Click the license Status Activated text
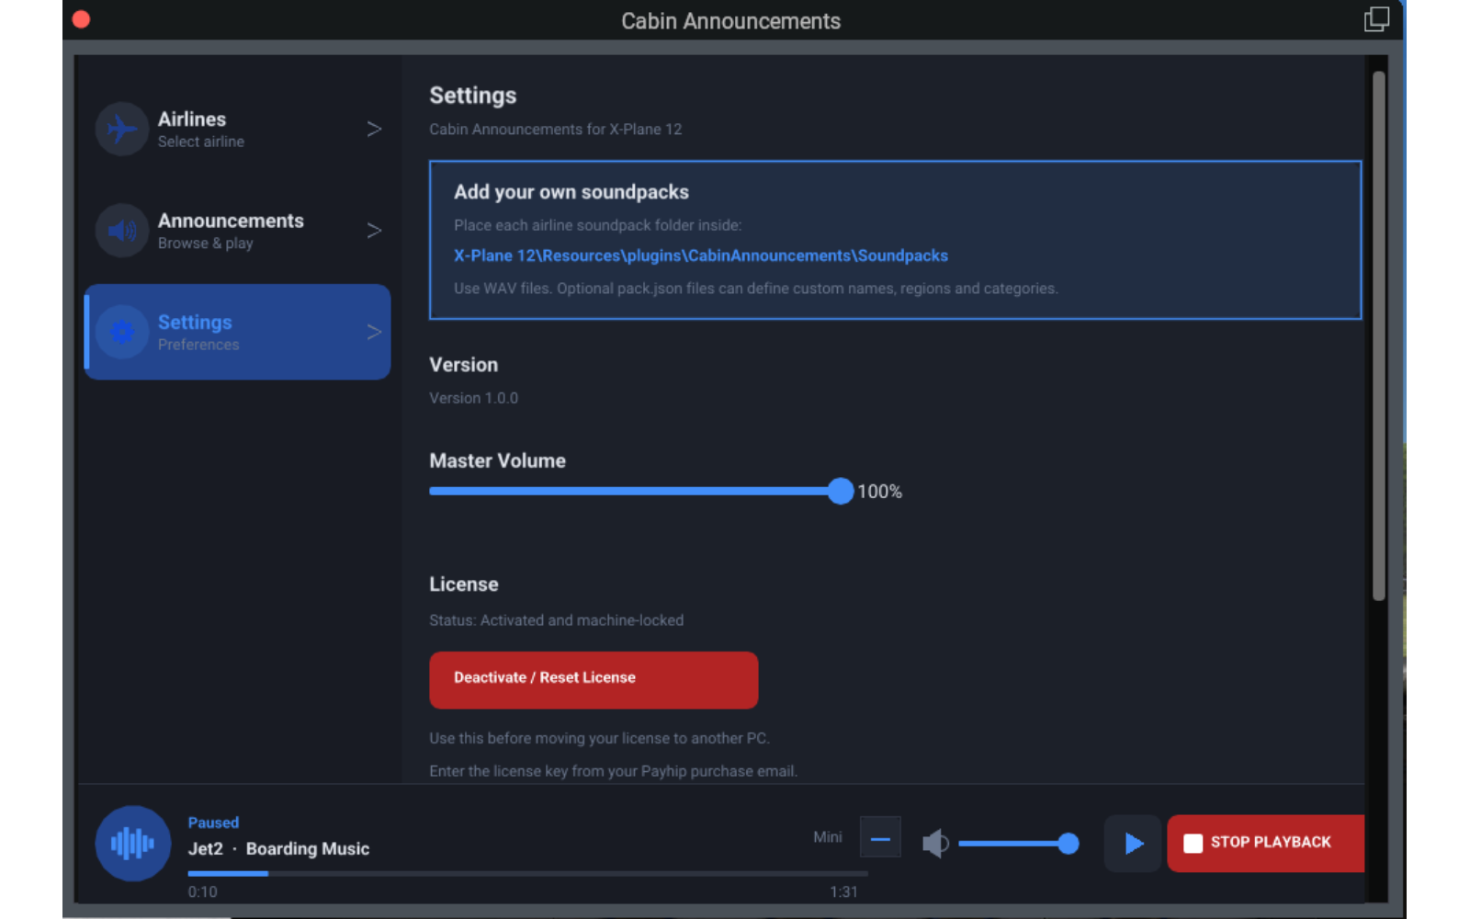Image resolution: width=1470 pixels, height=919 pixels. coord(556,620)
